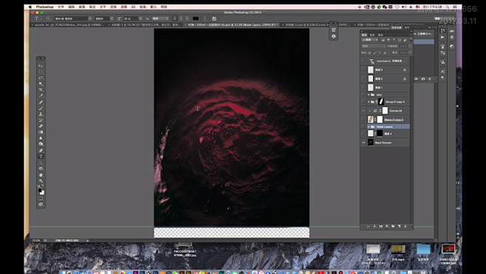Select the Hand tool
486x274 pixels.
coord(41,175)
